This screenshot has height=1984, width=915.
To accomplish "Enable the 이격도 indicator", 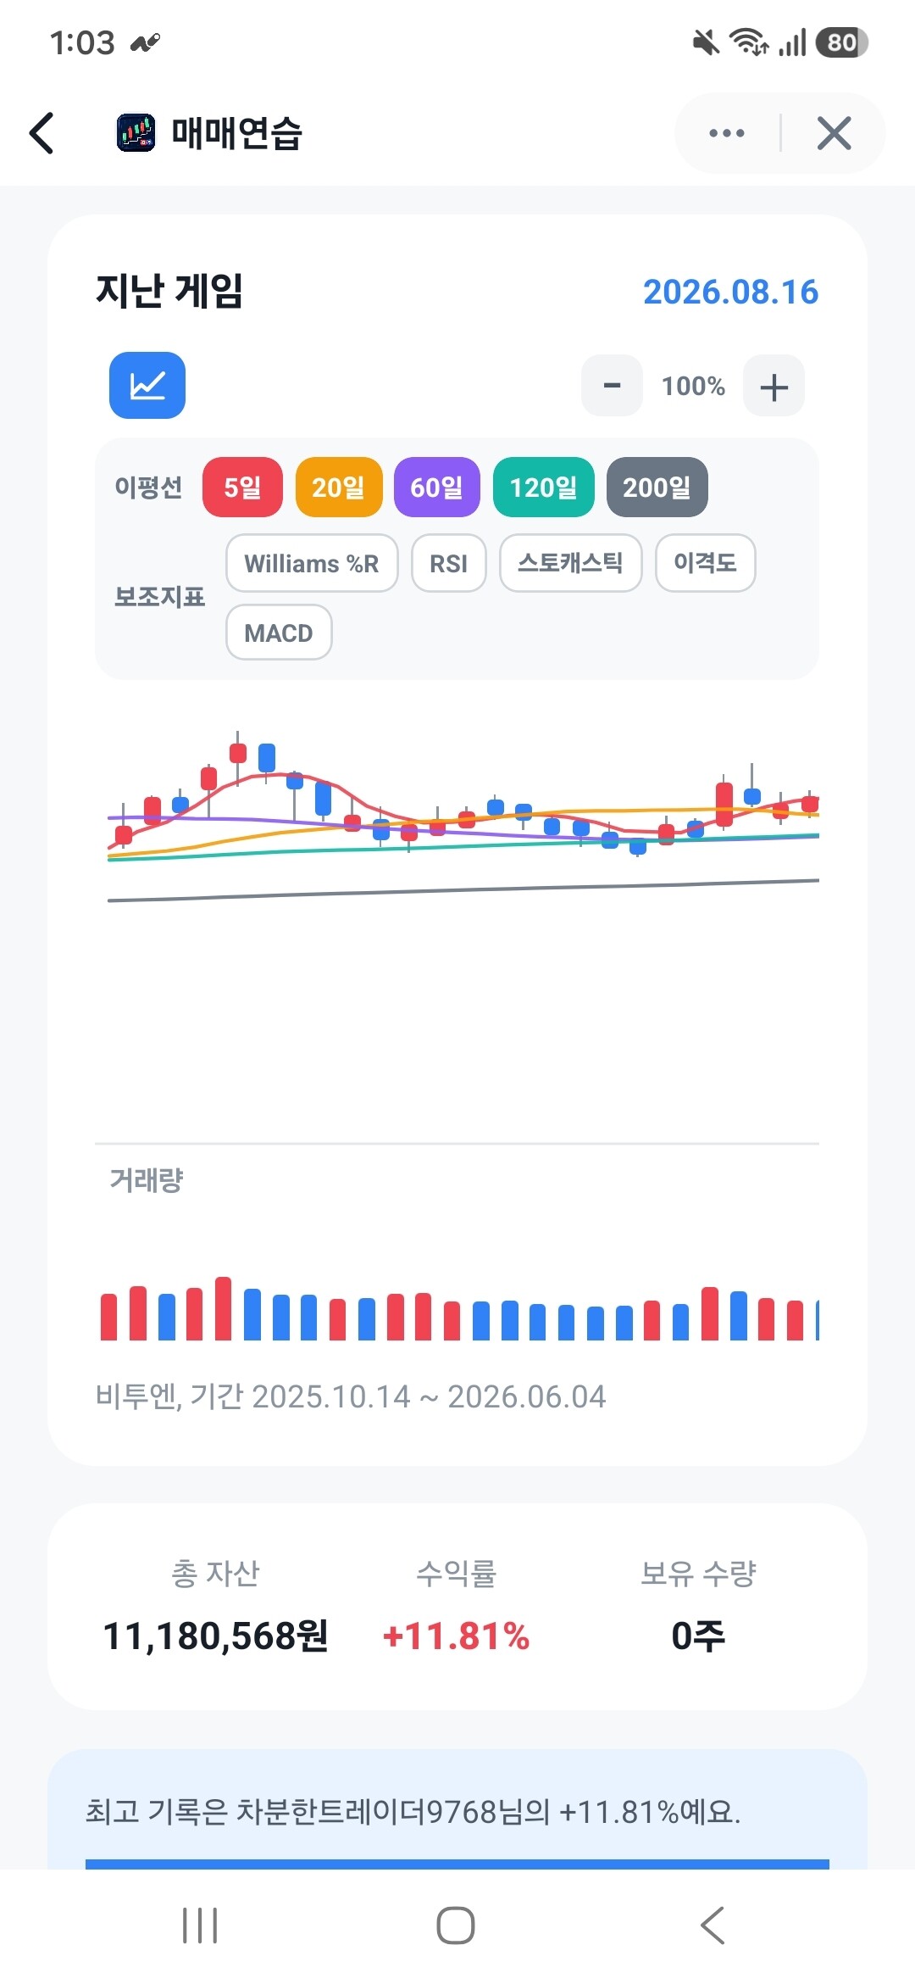I will 706,563.
